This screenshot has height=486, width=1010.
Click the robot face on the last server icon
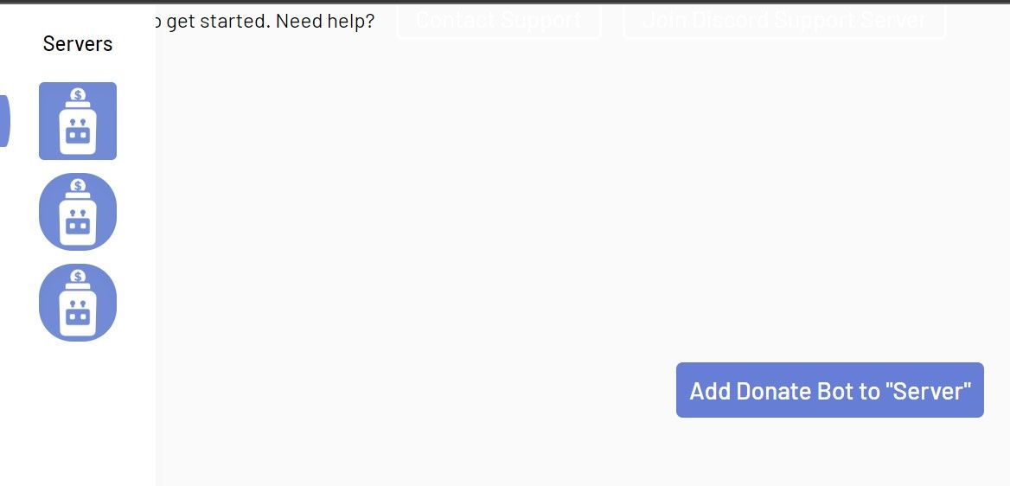click(78, 317)
